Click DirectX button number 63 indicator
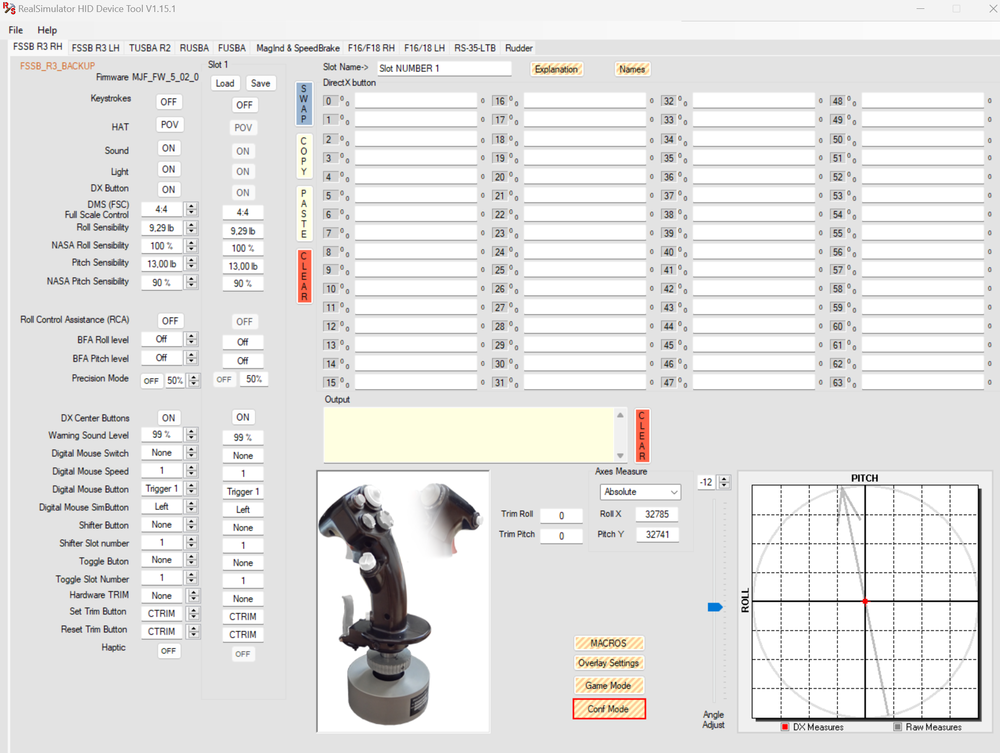Viewport: 1000px width, 753px height. [837, 382]
